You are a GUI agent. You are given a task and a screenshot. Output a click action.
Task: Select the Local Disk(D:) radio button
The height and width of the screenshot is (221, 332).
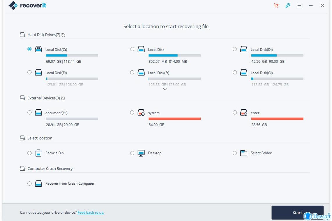235,49
